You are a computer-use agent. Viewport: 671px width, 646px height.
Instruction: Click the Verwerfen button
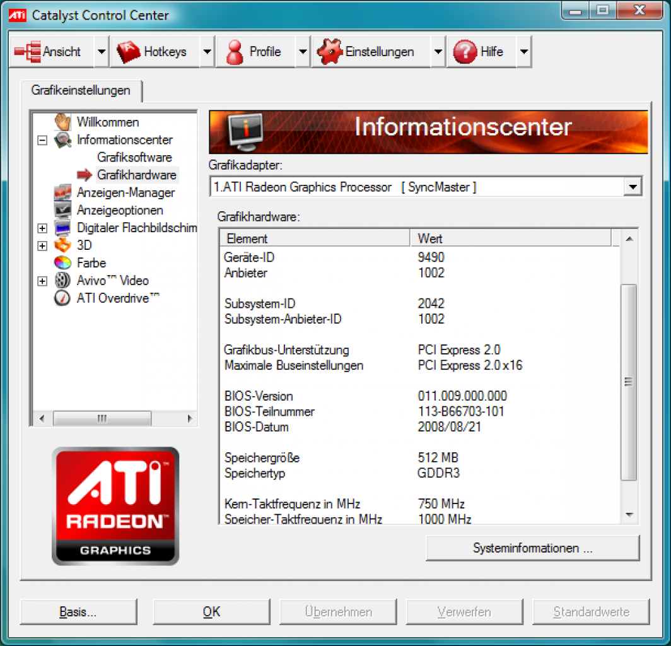click(464, 612)
